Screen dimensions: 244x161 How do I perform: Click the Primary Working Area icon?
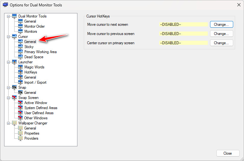[20, 52]
